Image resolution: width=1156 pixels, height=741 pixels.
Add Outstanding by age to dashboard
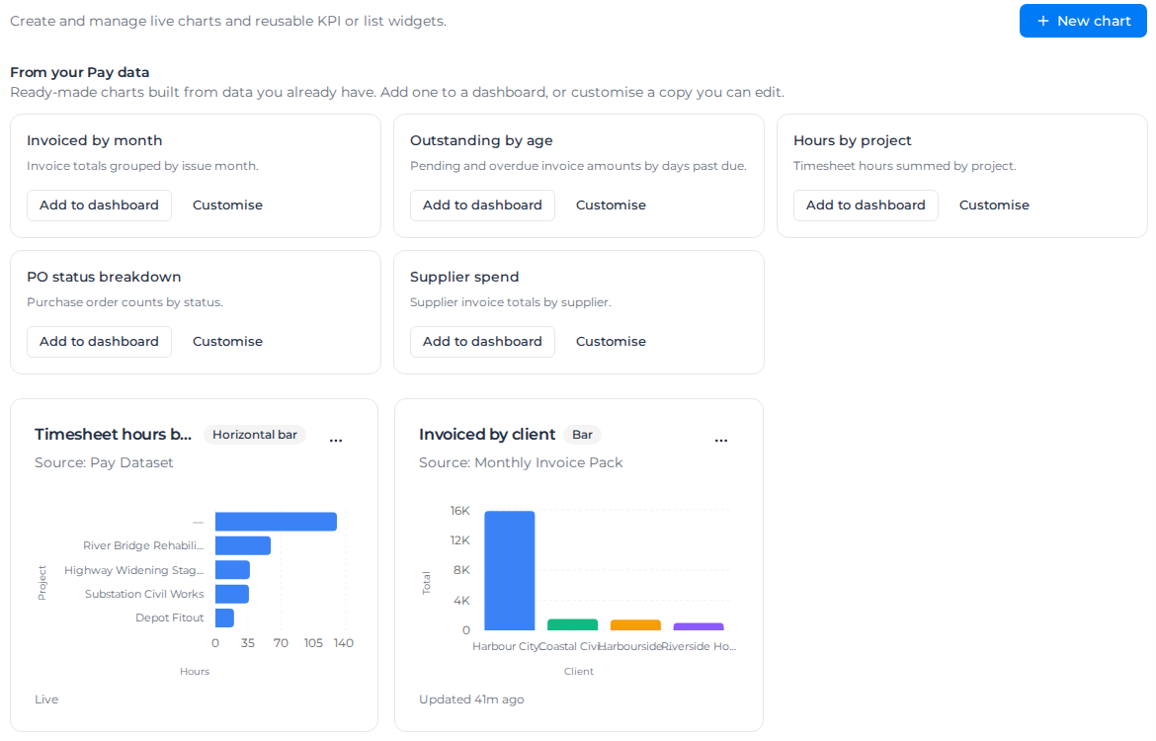[482, 205]
